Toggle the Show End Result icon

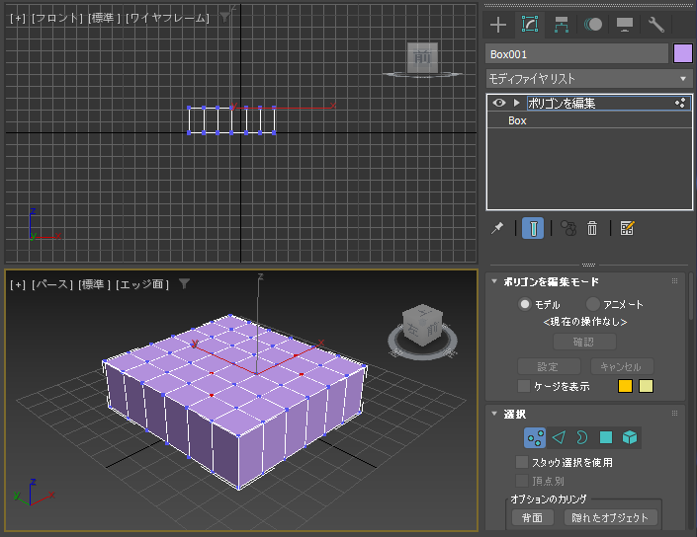[533, 228]
